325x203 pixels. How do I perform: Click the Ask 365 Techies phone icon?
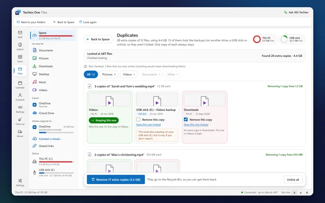pyautogui.click(x=286, y=13)
